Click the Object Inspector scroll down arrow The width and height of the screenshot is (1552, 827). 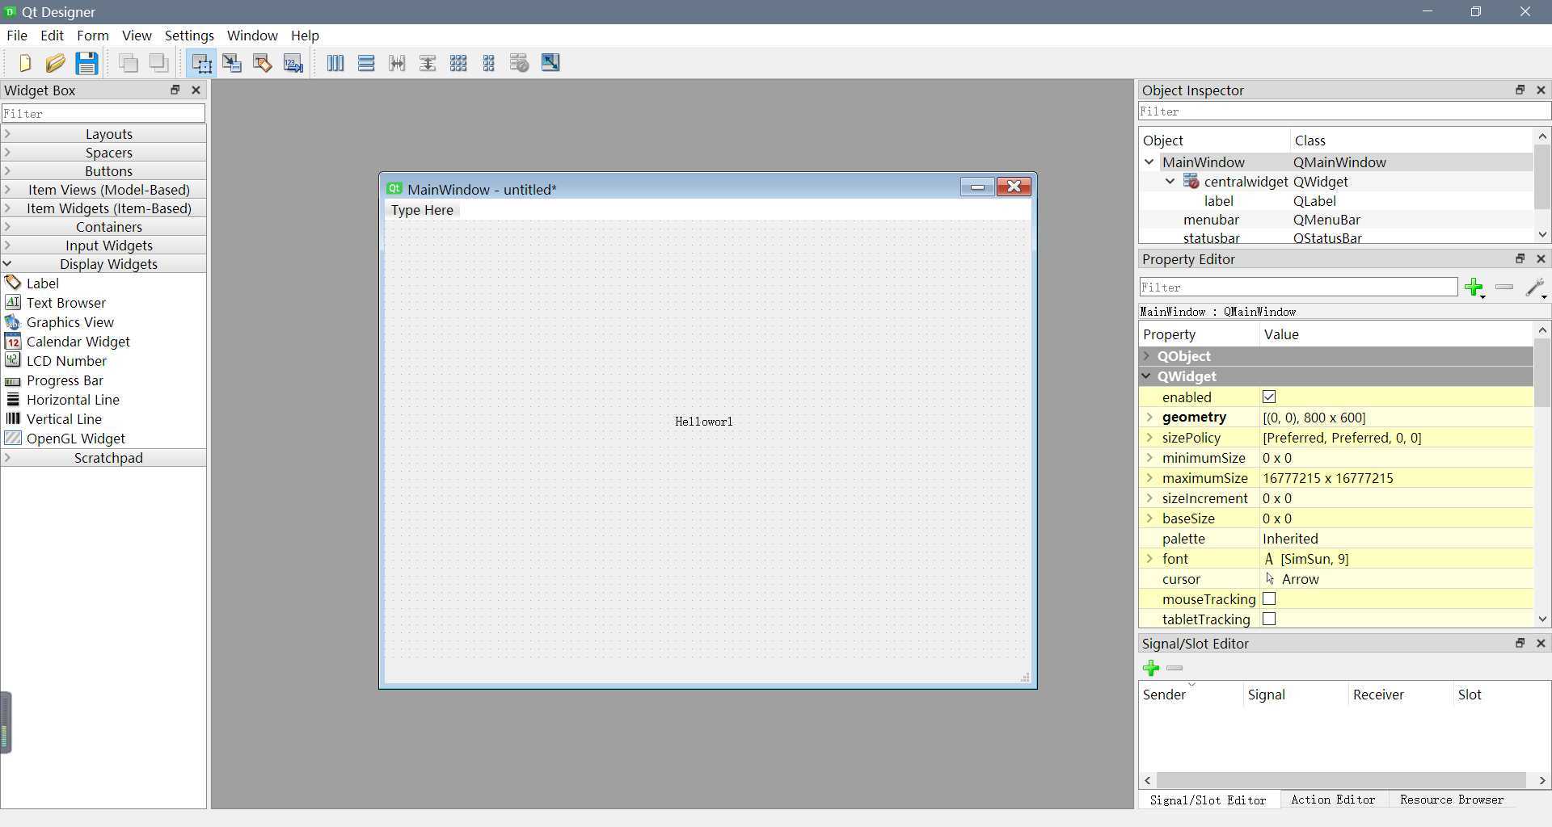pyautogui.click(x=1542, y=234)
